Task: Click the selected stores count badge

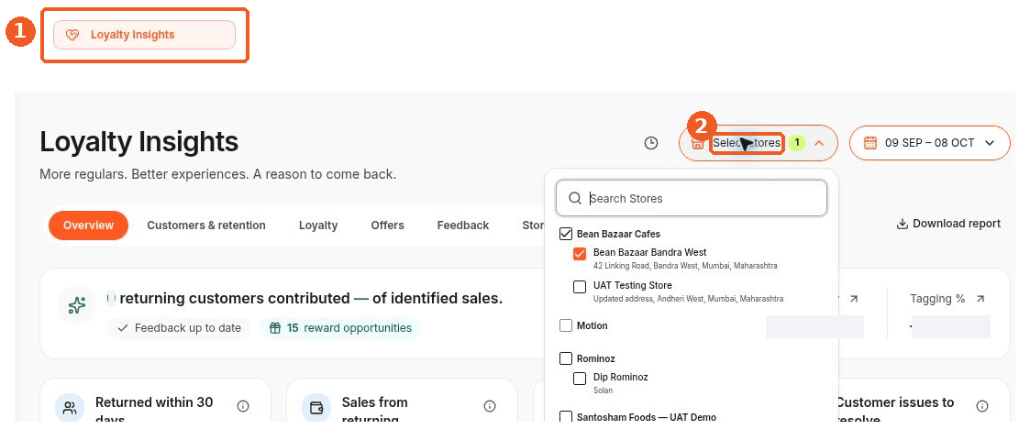Action: [x=797, y=142]
